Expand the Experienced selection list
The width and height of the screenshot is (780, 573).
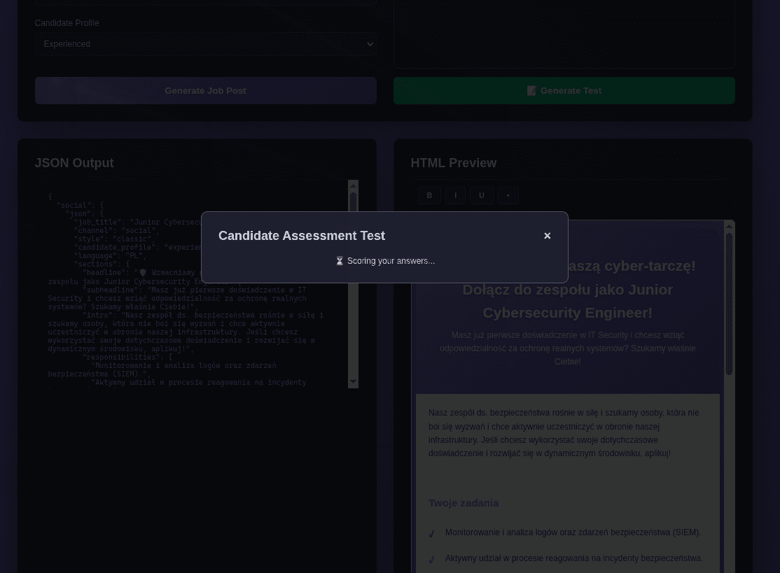pos(205,43)
